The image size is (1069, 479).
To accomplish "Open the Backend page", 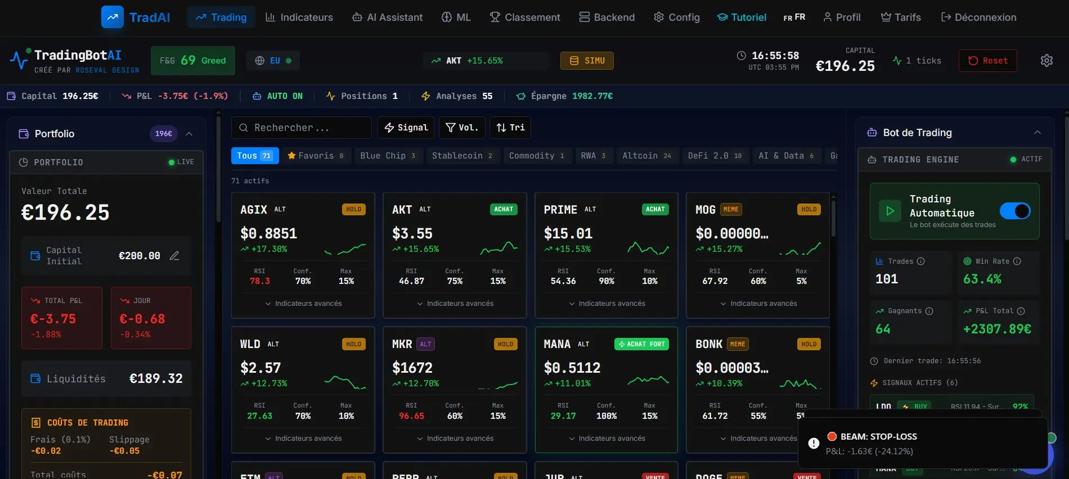I will point(607,17).
